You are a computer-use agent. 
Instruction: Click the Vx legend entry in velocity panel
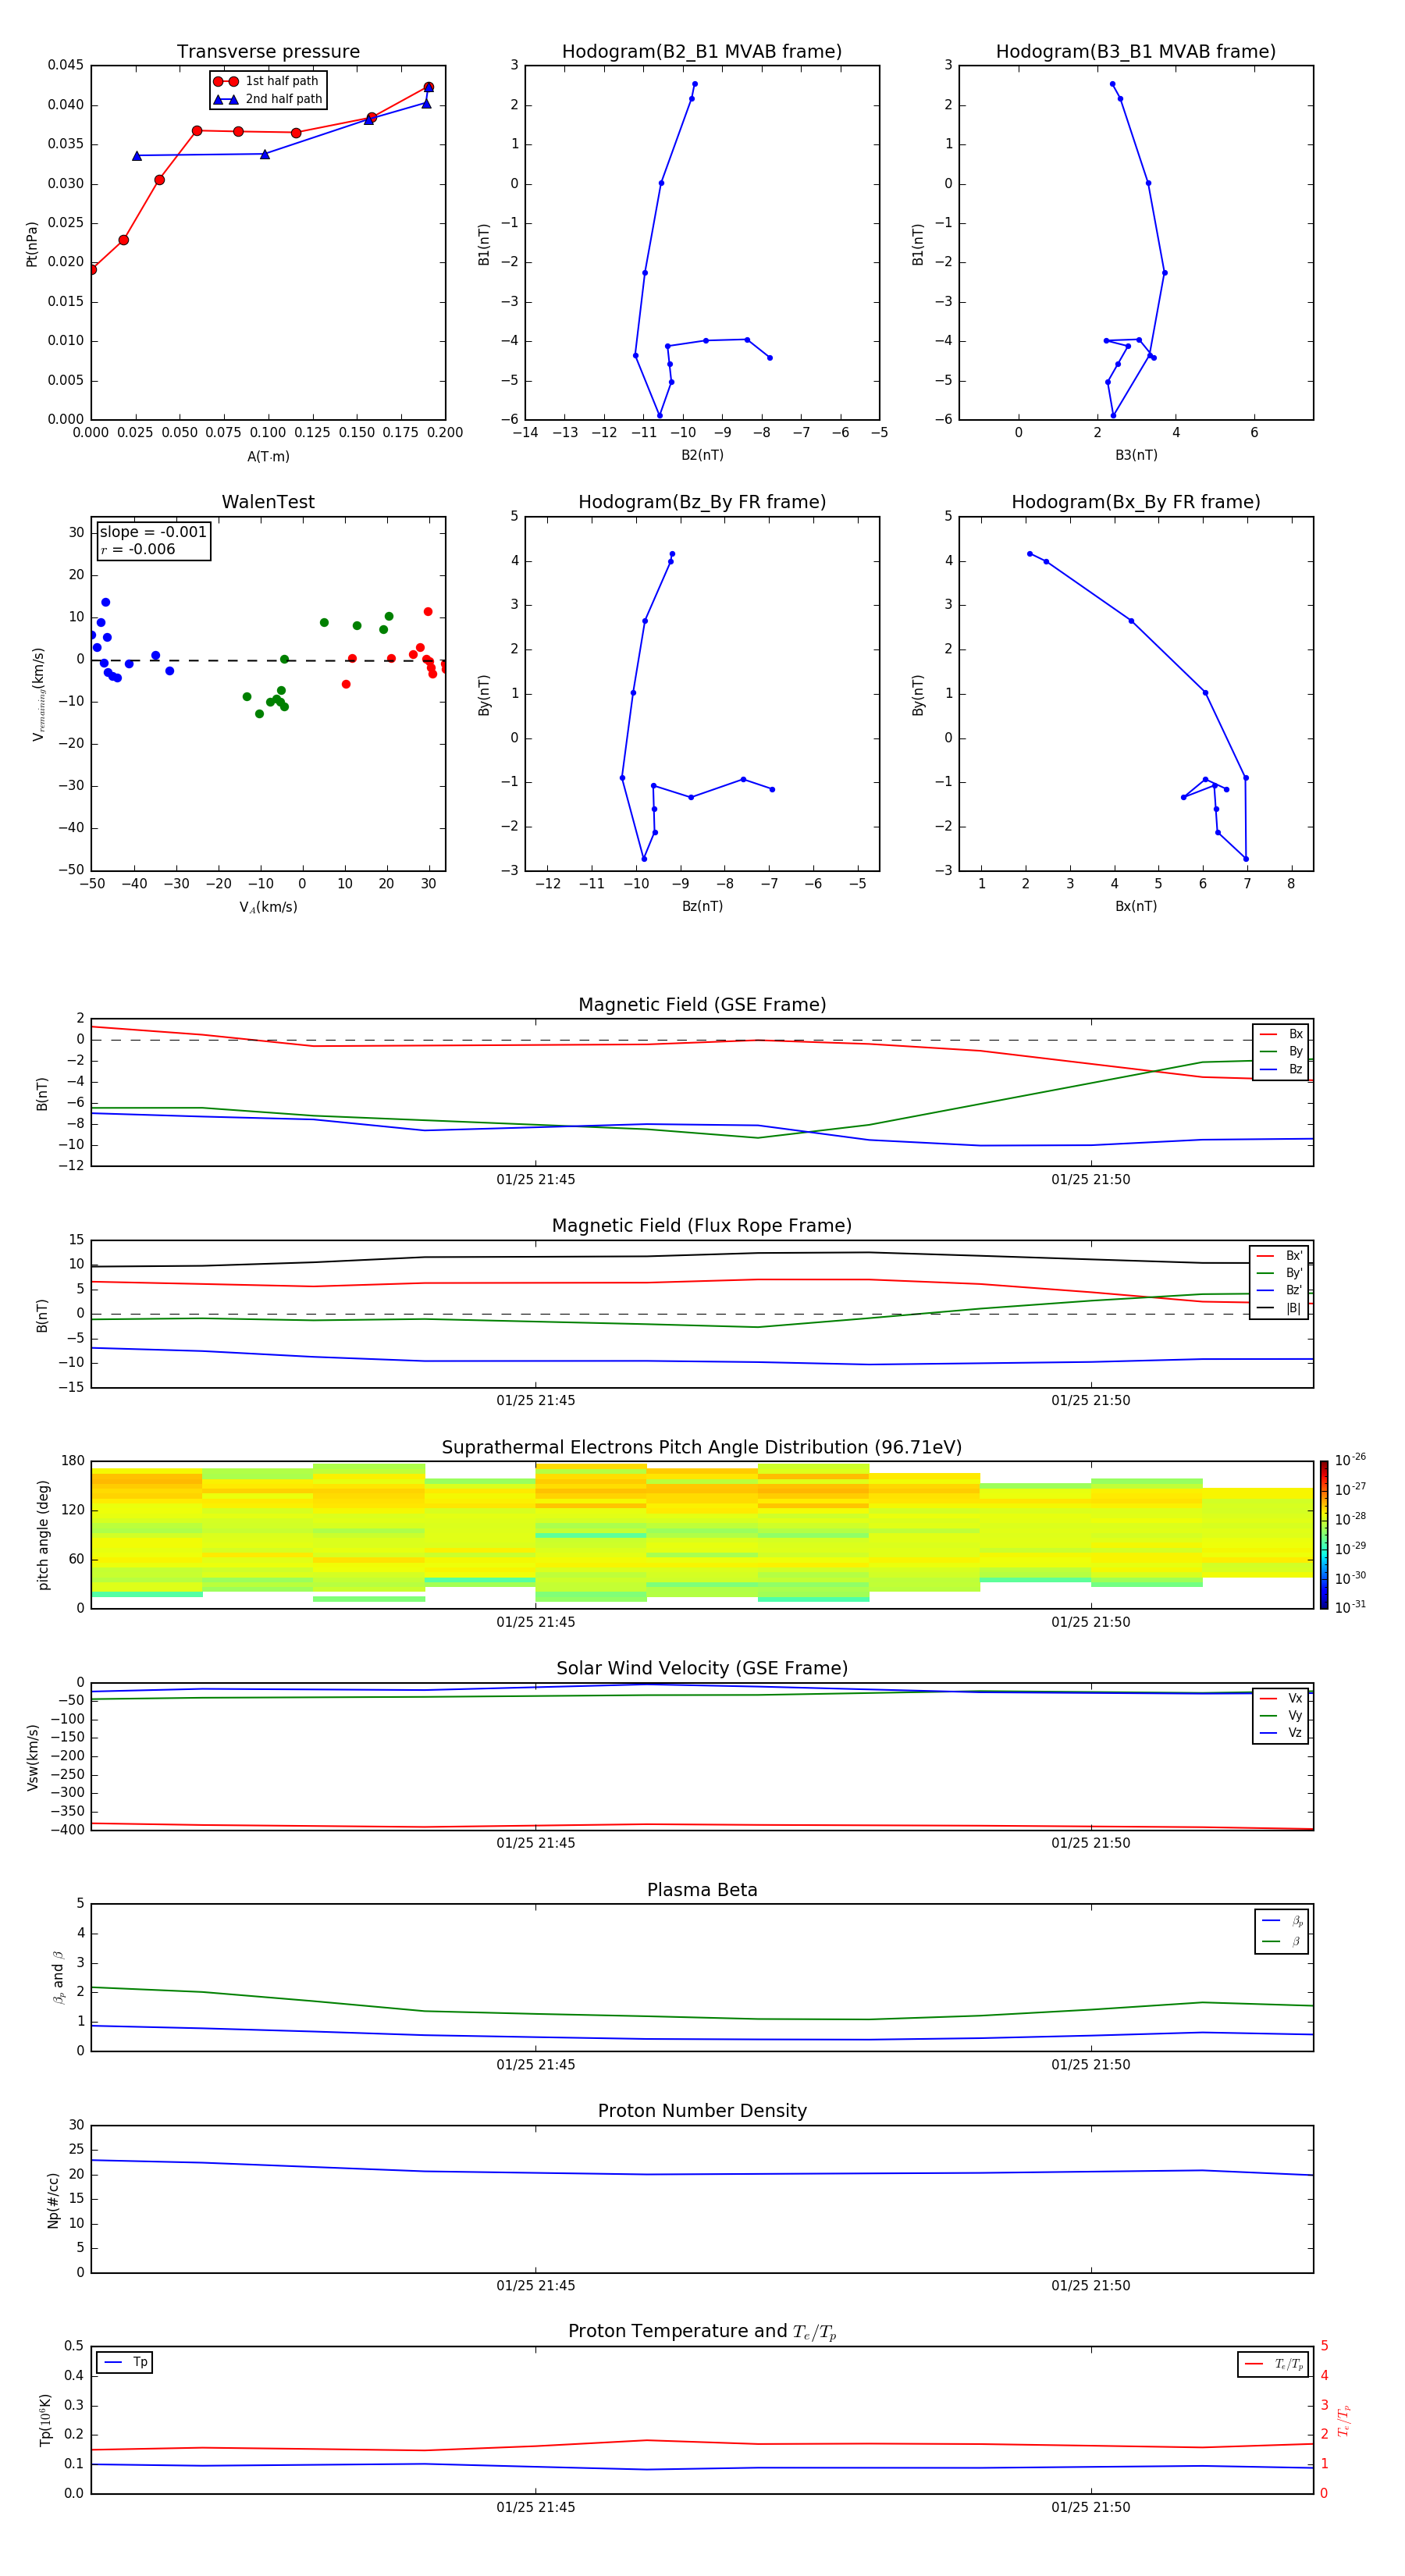1281,1698
